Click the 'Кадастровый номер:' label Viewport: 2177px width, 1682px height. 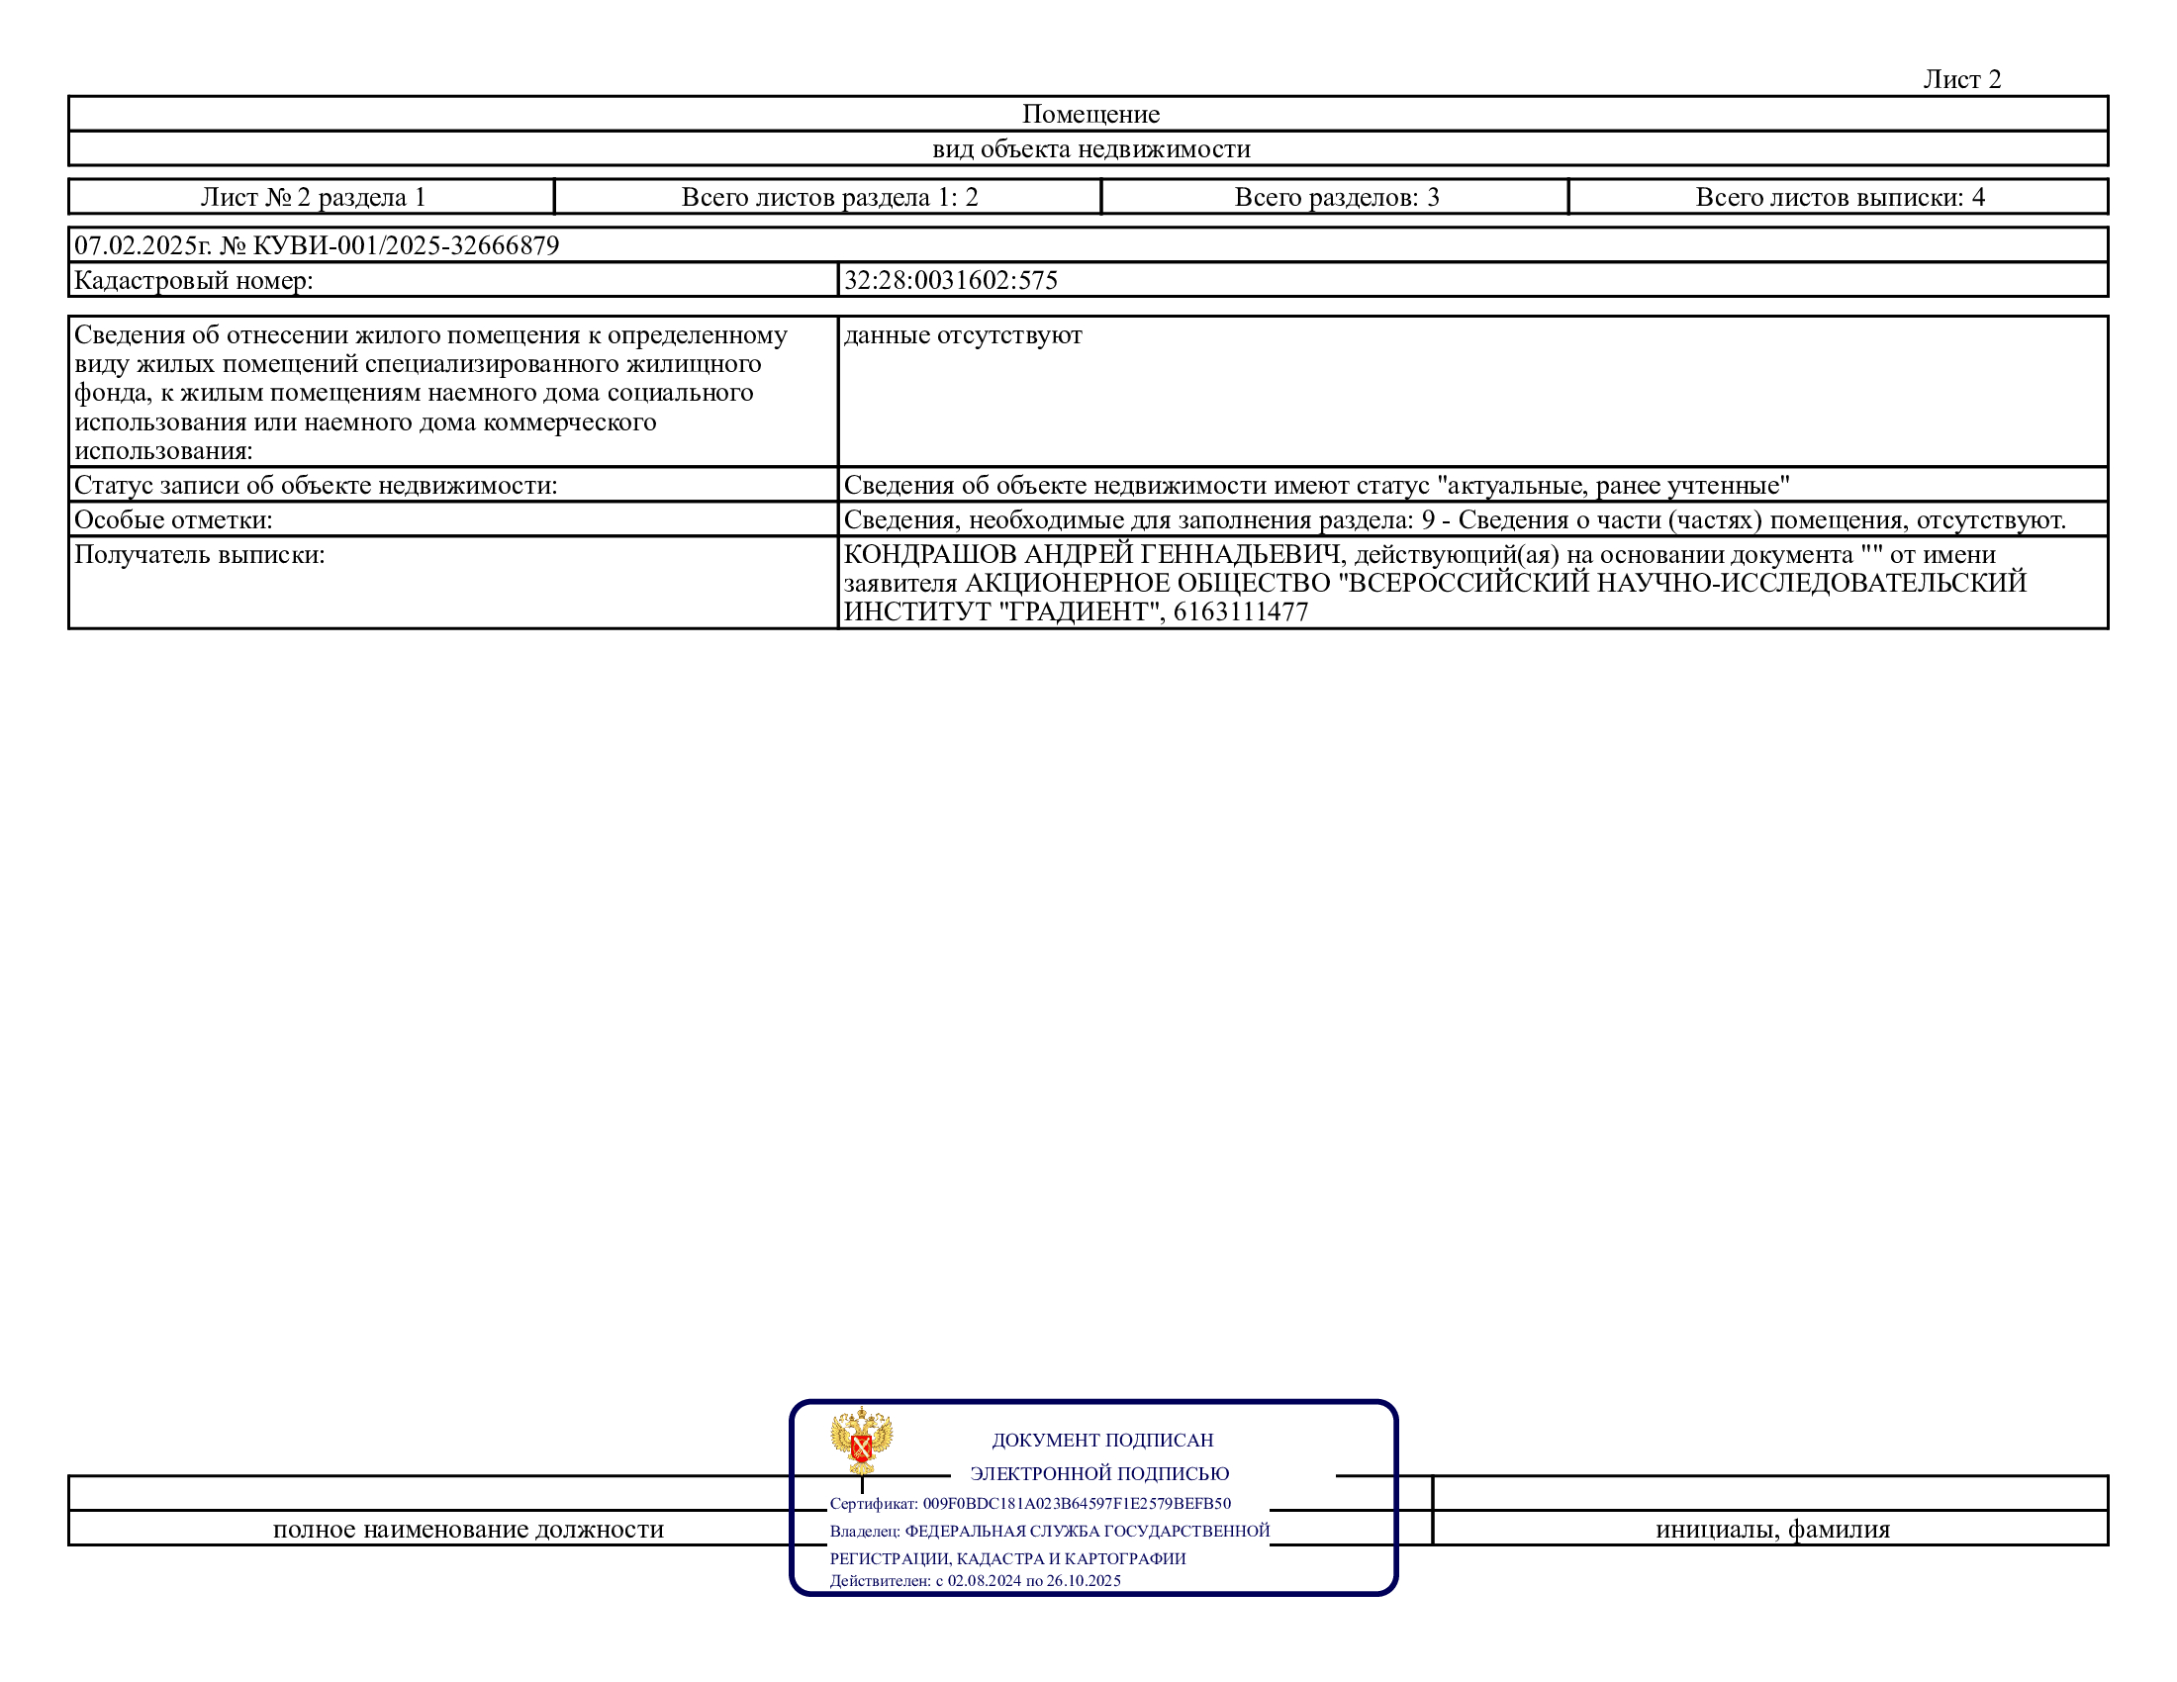point(193,280)
